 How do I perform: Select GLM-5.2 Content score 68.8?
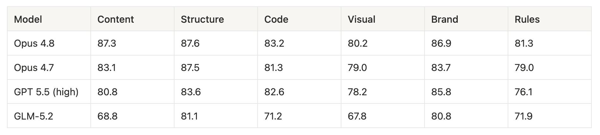pyautogui.click(x=107, y=116)
